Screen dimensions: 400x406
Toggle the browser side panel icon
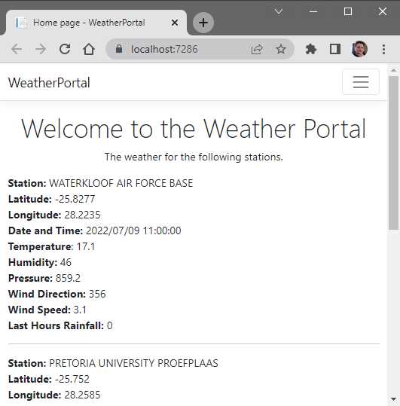334,49
